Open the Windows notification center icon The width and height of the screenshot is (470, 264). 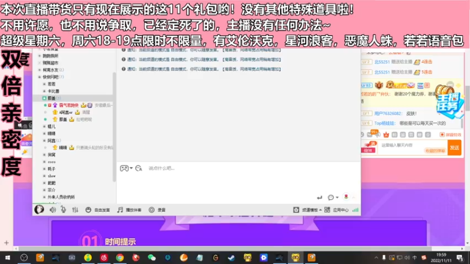point(460,258)
